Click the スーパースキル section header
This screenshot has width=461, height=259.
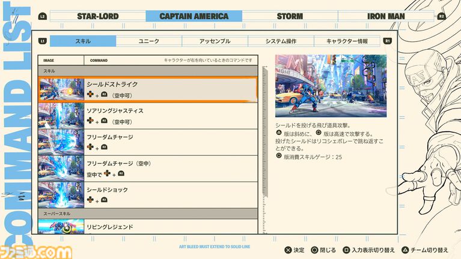point(148,213)
